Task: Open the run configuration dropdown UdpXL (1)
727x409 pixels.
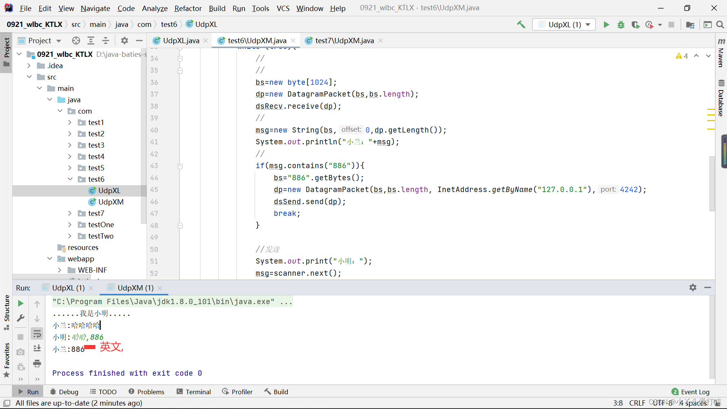Action: (x=564, y=25)
